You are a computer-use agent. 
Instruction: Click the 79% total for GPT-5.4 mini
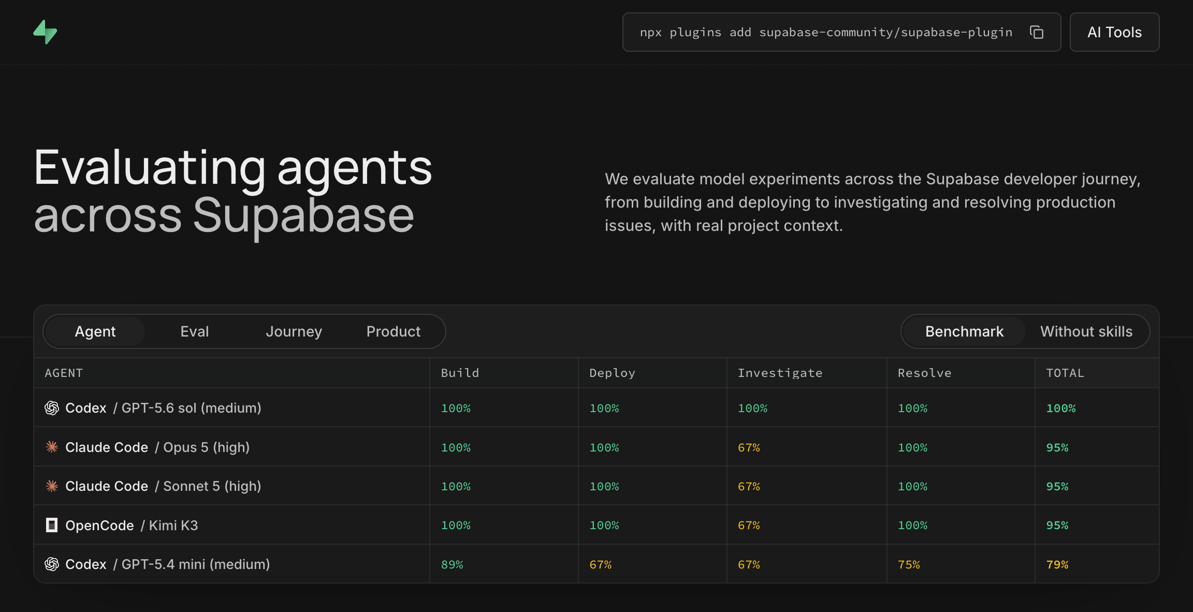(x=1057, y=564)
